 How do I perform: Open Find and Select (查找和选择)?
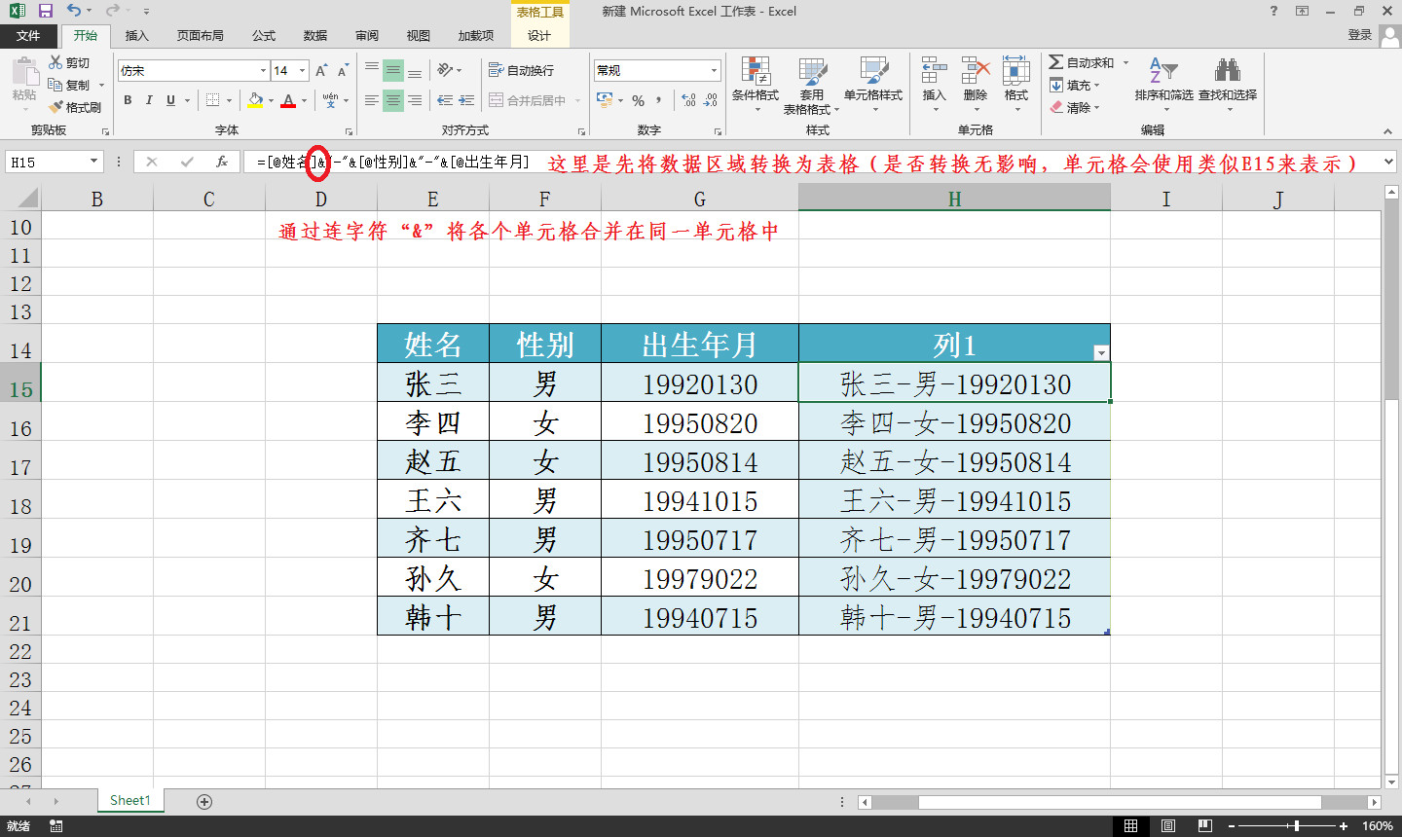click(1228, 85)
